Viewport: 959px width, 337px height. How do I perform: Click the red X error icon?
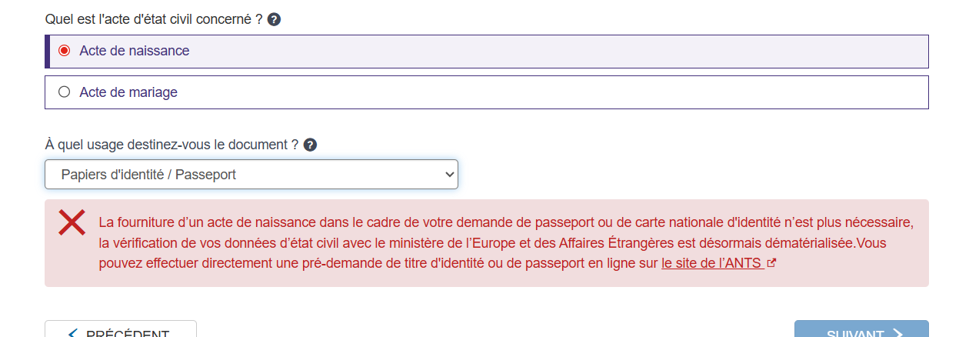pyautogui.click(x=72, y=223)
